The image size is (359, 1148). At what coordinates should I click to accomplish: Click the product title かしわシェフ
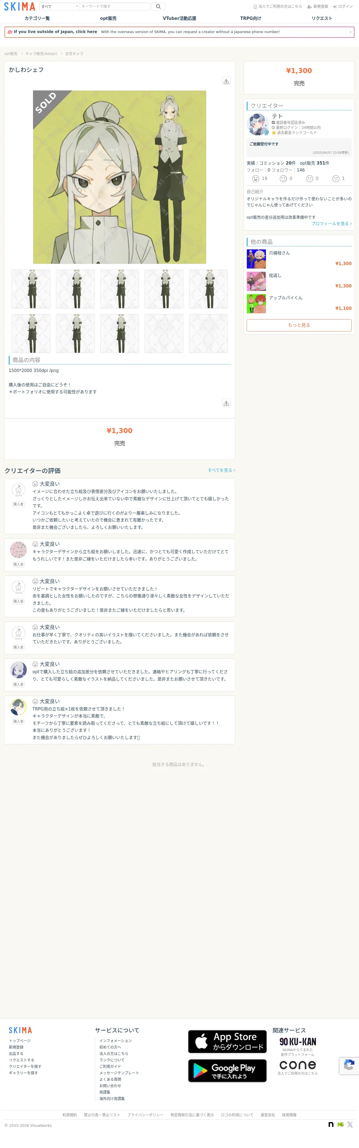(26, 69)
